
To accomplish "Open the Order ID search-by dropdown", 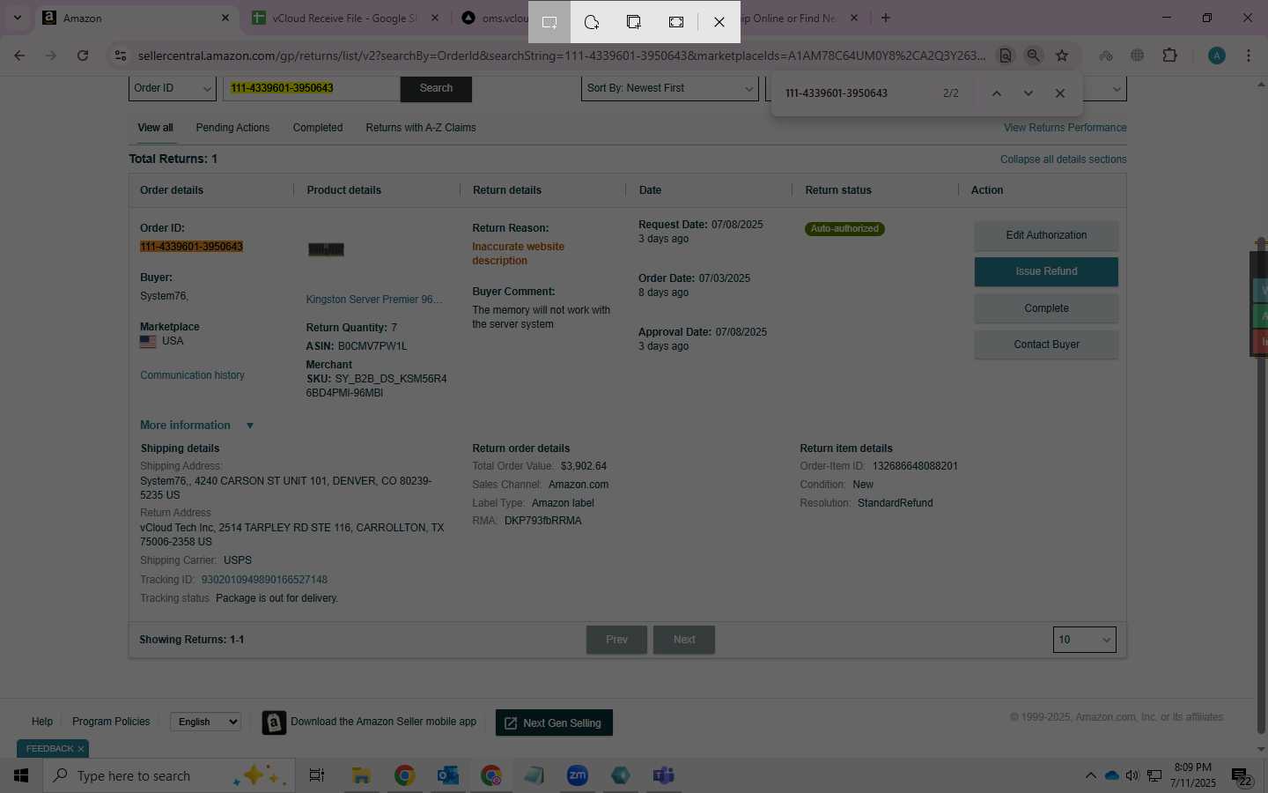I will coord(173,88).
